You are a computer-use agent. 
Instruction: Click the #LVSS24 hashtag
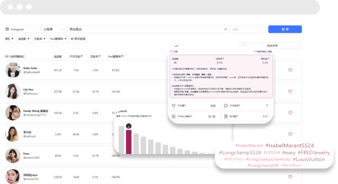(272, 153)
